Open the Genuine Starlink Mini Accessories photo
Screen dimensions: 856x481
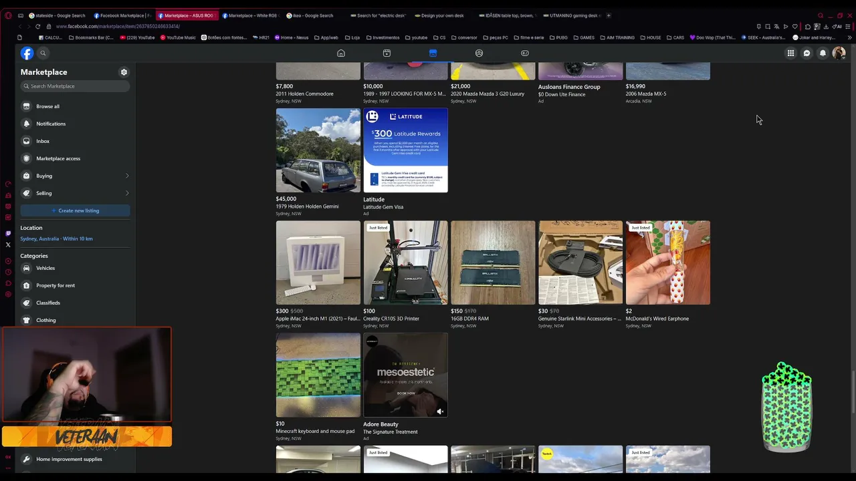pos(580,263)
